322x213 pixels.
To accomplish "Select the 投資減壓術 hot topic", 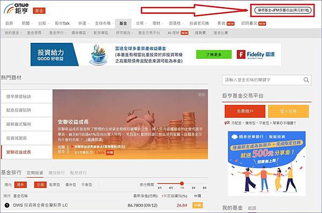I will [27, 138].
